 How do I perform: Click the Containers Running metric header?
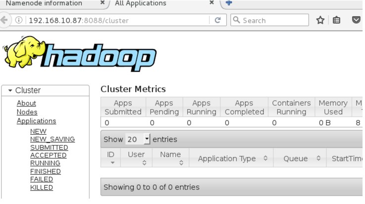pos(291,107)
